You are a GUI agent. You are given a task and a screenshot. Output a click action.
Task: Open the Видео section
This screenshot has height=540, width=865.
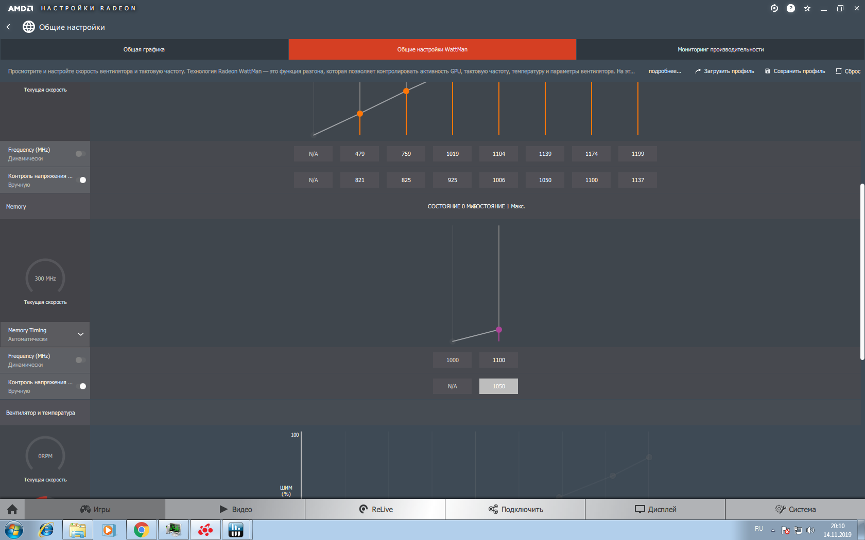[235, 509]
